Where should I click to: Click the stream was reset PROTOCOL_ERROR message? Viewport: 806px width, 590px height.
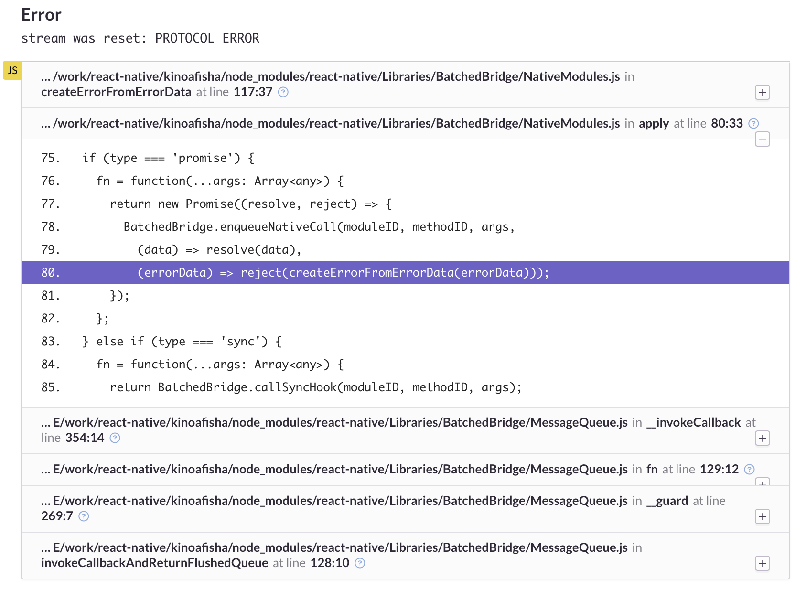coord(140,38)
